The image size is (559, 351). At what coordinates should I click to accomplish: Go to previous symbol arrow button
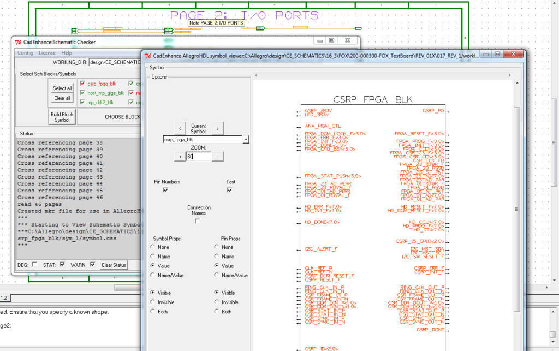[180, 129]
